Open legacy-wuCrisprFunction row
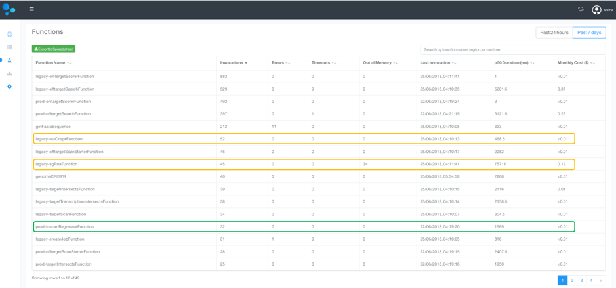616x288 pixels. (319, 139)
